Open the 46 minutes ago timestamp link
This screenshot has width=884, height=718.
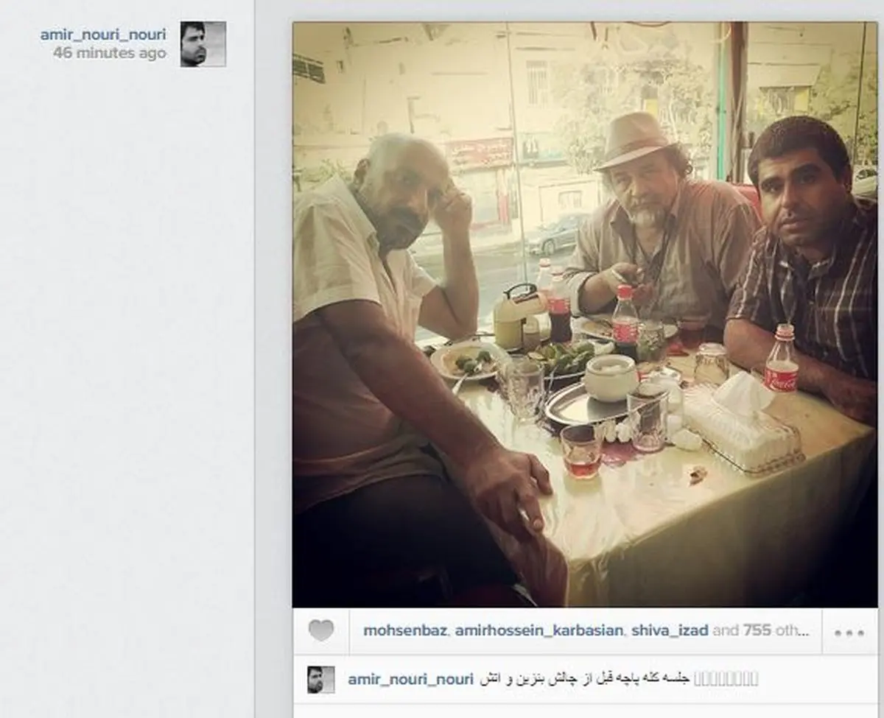110,53
